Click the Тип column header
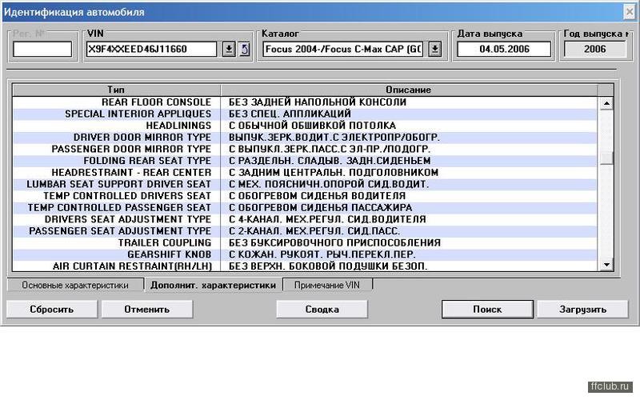The image size is (640, 400). [x=116, y=90]
